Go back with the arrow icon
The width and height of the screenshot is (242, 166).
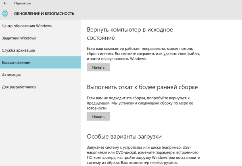click(5, 3)
